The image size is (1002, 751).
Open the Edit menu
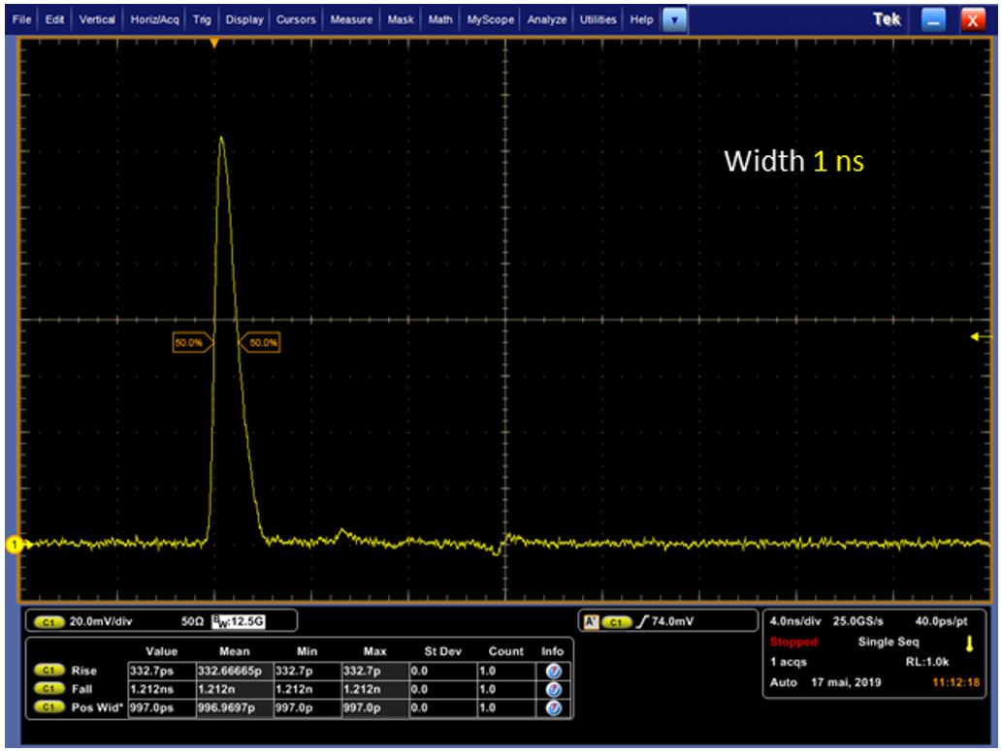tap(54, 19)
